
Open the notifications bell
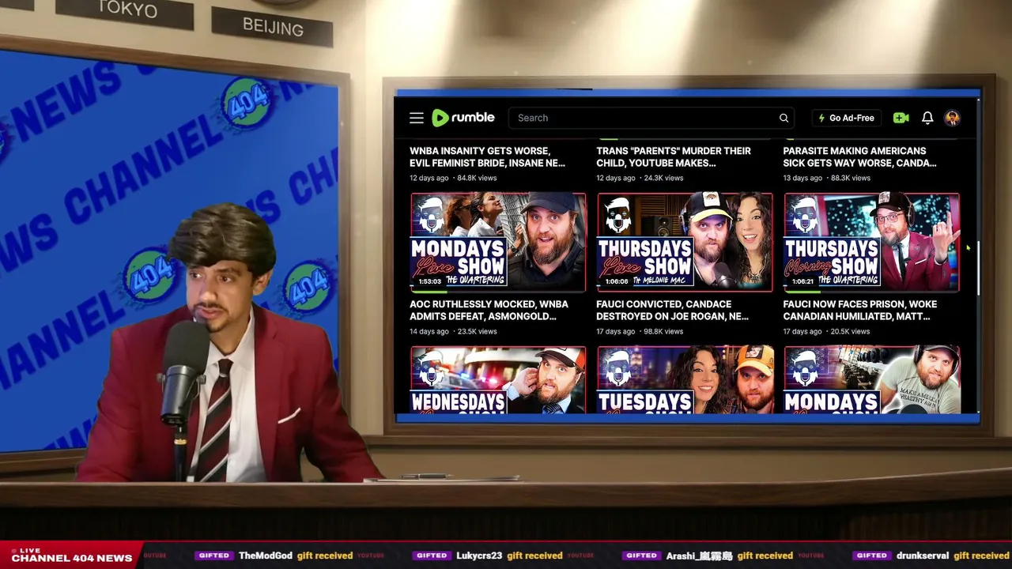click(927, 118)
